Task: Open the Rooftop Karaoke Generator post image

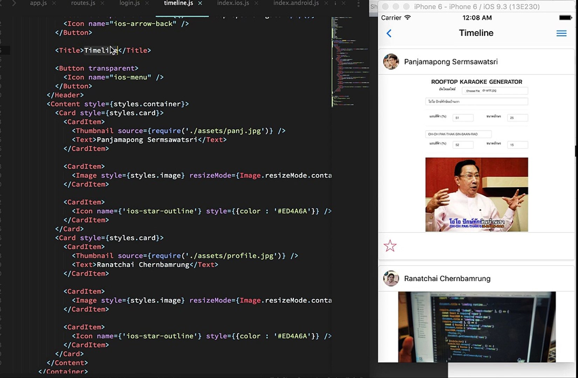Action: point(476,155)
